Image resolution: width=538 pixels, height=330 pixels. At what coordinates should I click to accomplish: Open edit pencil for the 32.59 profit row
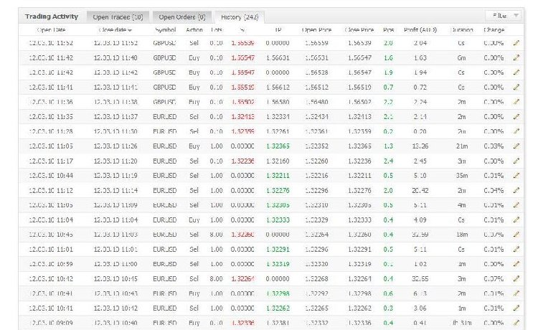(x=516, y=234)
